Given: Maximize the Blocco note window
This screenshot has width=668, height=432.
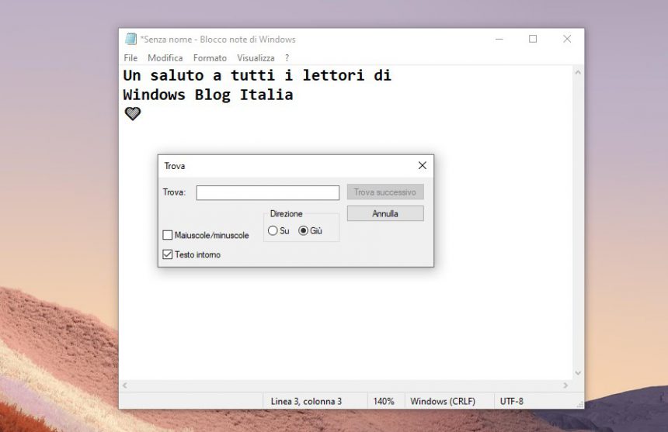Looking at the screenshot, I should point(533,39).
